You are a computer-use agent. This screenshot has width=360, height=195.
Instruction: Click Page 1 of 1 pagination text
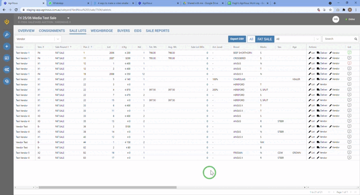click(342, 192)
